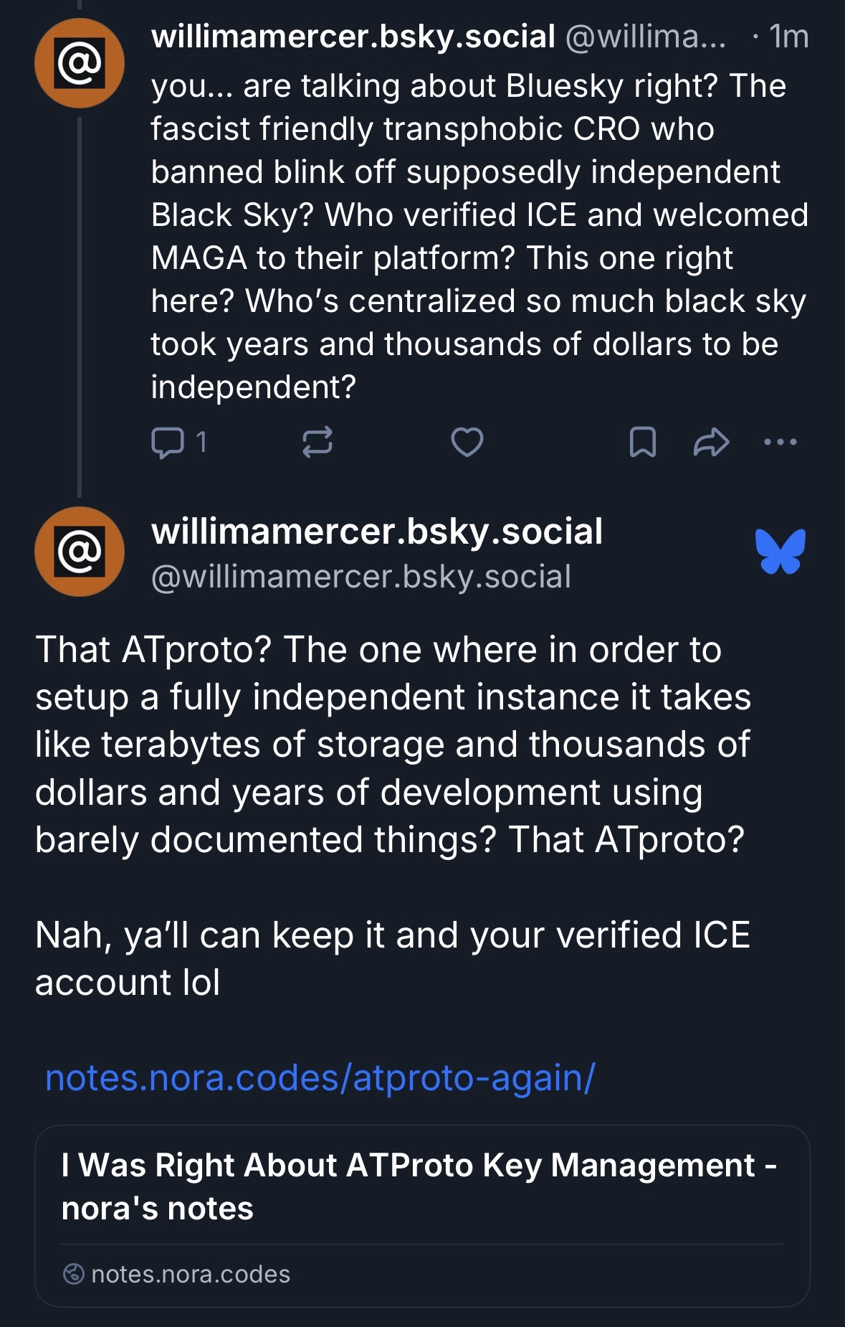This screenshot has width=845, height=1327.
Task: Open the parent post author's avatar
Action: point(80,64)
